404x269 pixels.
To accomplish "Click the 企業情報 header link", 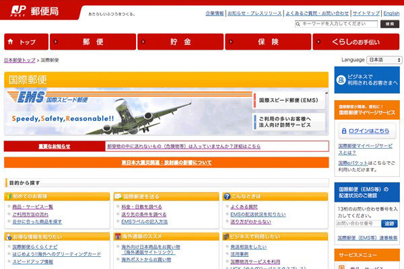I will tap(215, 13).
